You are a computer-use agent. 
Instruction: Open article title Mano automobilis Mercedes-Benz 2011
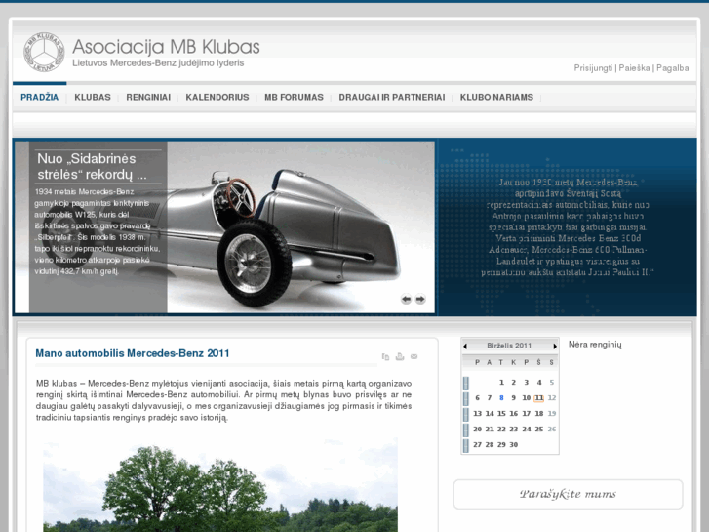point(133,353)
